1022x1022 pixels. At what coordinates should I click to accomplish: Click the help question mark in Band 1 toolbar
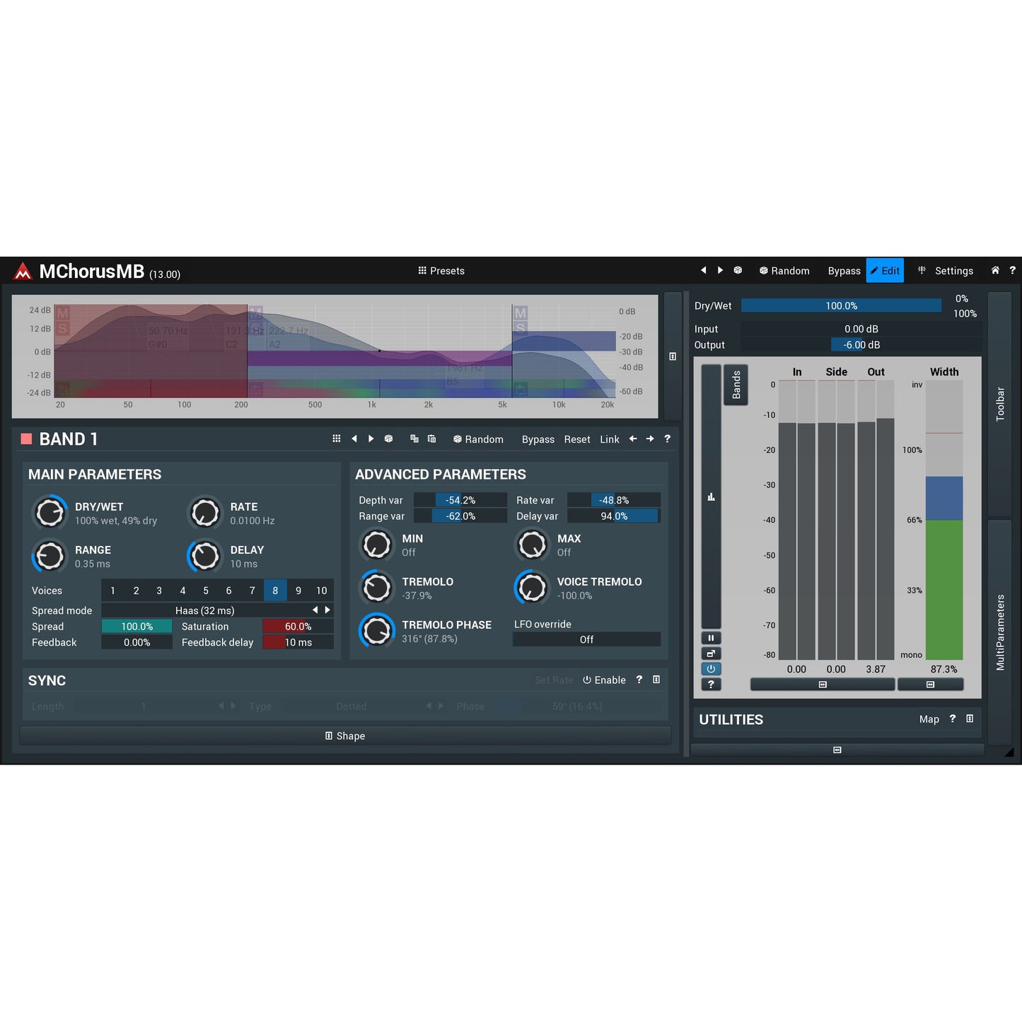pos(667,439)
